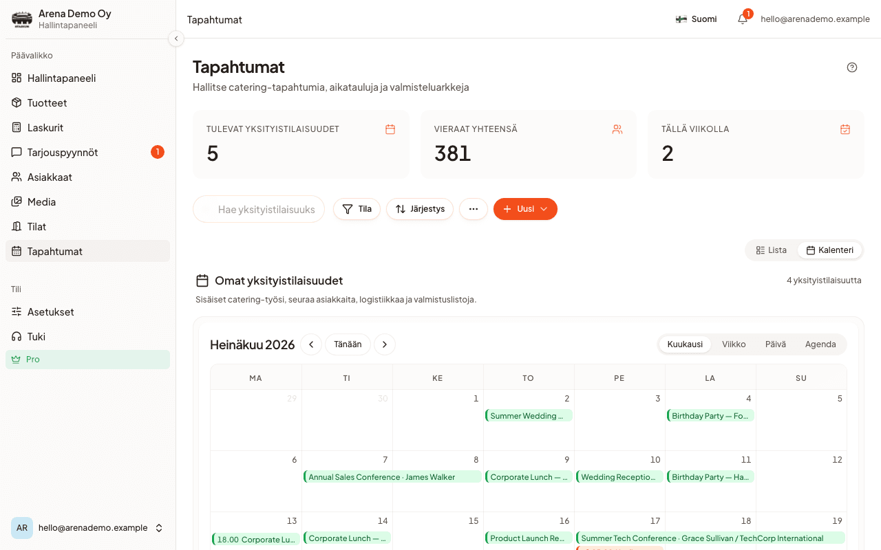The width and height of the screenshot is (881, 550).
Task: Click day number 15 in calendar
Action: pos(474,521)
